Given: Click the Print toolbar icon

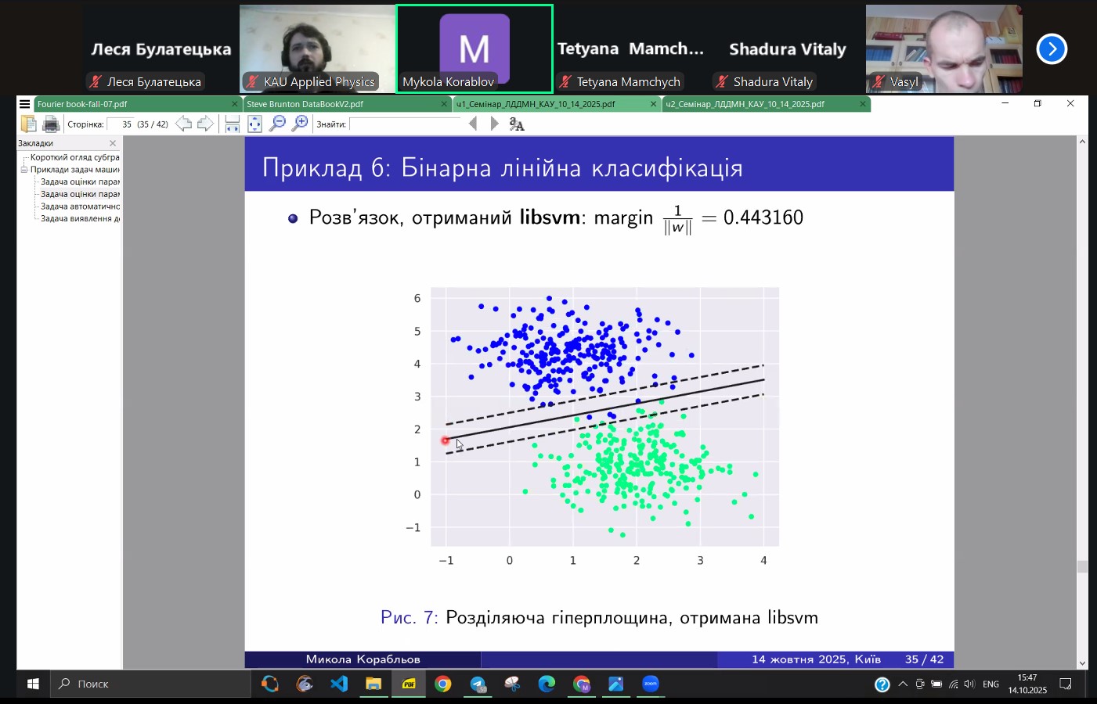Looking at the screenshot, I should click(51, 124).
